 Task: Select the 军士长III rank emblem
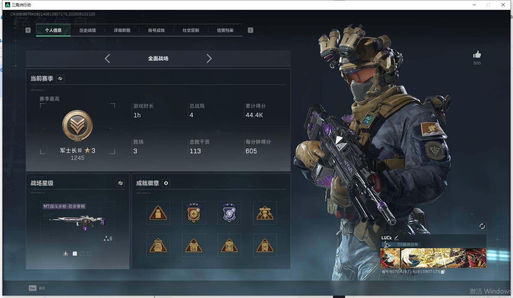pos(77,126)
